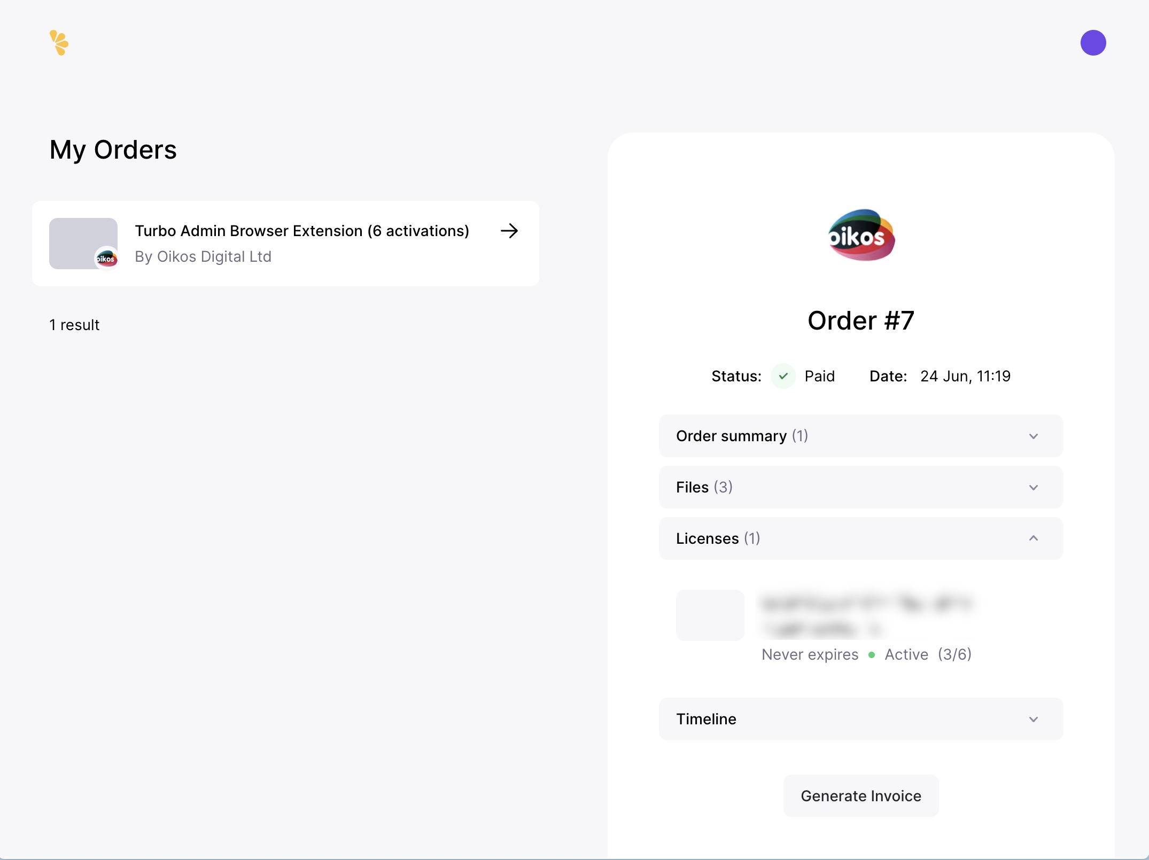1149x860 pixels.
Task: Click the '(3/6)' activations count
Action: tap(954, 654)
